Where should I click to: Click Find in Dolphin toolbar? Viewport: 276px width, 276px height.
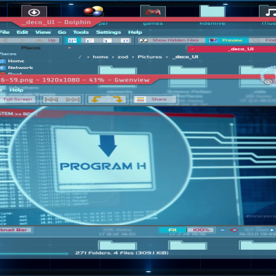pyautogui.click(x=264, y=41)
